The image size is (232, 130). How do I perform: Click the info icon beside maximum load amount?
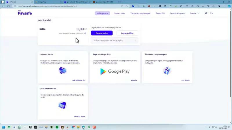click(x=85, y=33)
